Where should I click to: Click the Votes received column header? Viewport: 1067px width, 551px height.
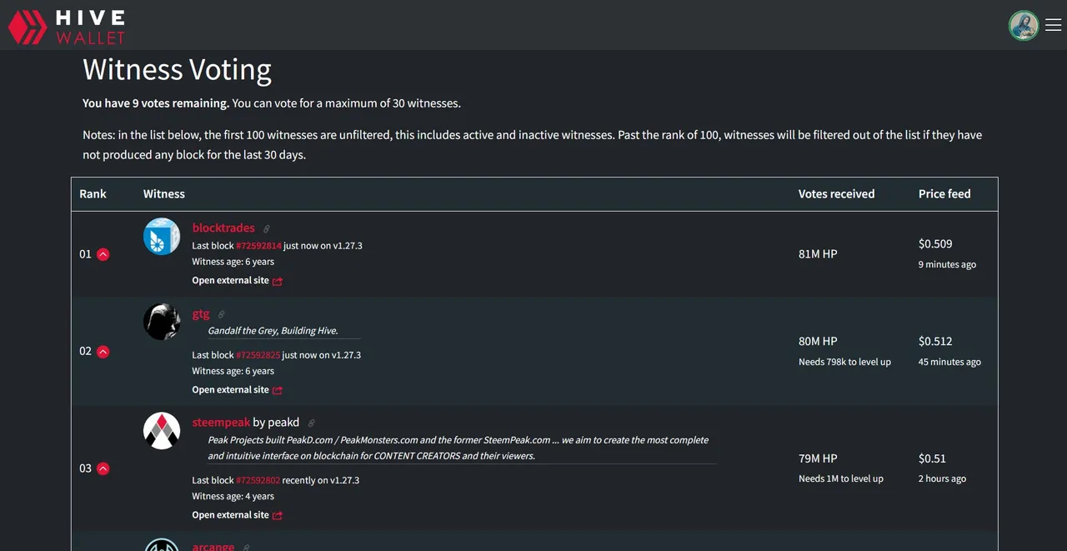(836, 193)
